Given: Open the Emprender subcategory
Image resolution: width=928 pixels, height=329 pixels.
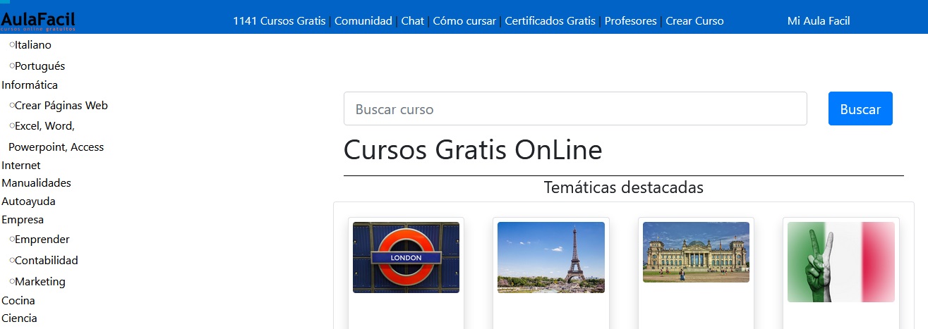Looking at the screenshot, I should pos(42,240).
